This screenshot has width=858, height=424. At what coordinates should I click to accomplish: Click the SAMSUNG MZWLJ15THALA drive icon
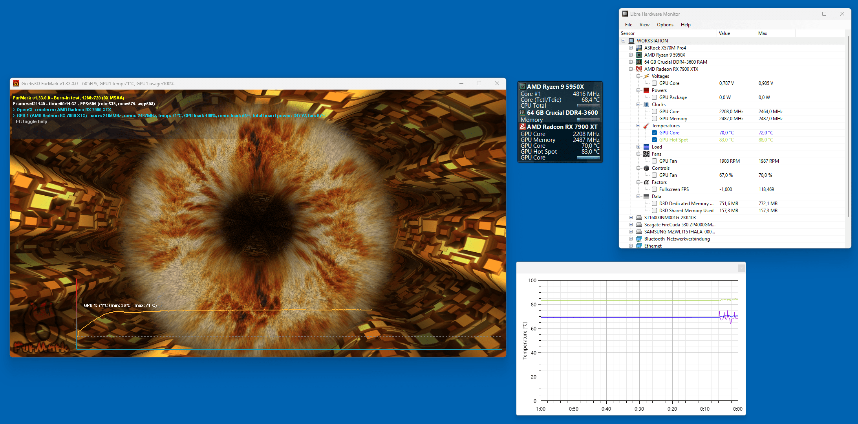coord(639,232)
